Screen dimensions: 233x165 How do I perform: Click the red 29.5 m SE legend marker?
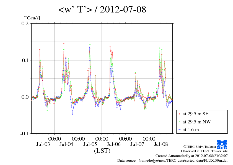click(x=180, y=114)
